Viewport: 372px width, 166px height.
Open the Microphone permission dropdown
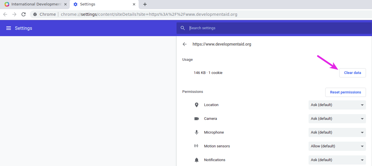[x=337, y=132]
